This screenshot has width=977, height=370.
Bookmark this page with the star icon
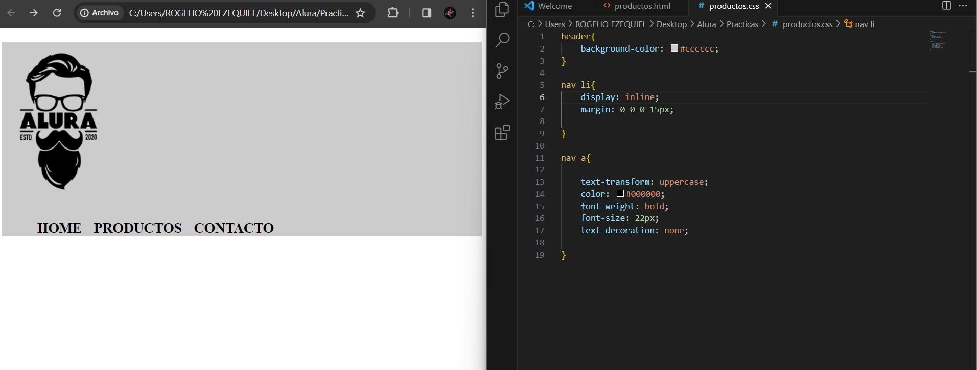coord(360,13)
